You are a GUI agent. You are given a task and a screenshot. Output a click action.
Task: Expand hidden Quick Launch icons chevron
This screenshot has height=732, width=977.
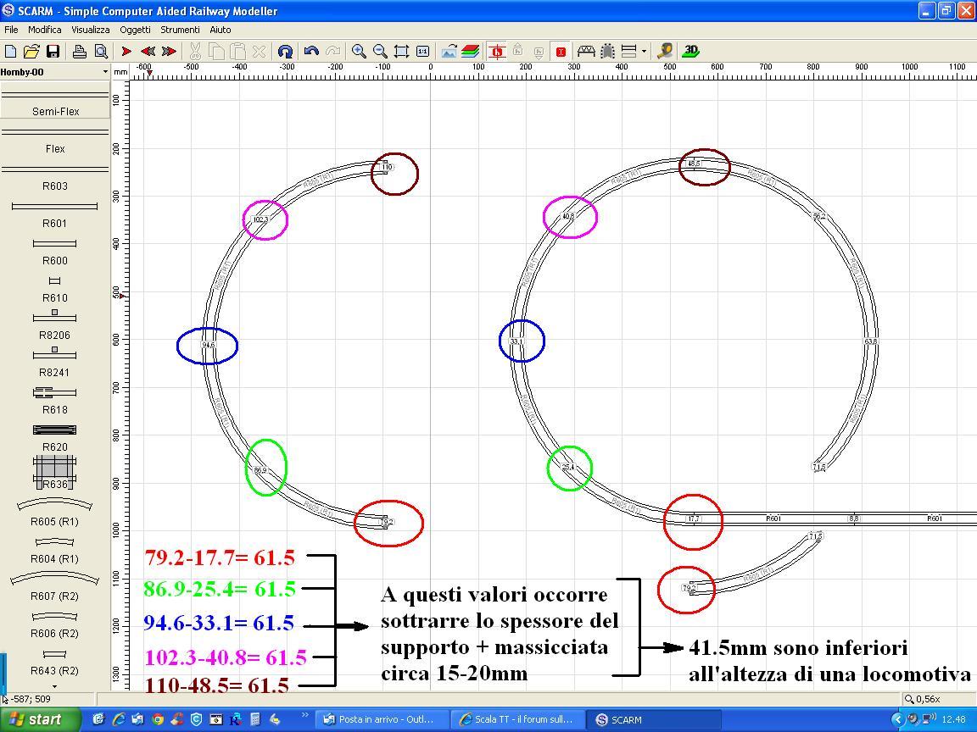click(x=304, y=714)
